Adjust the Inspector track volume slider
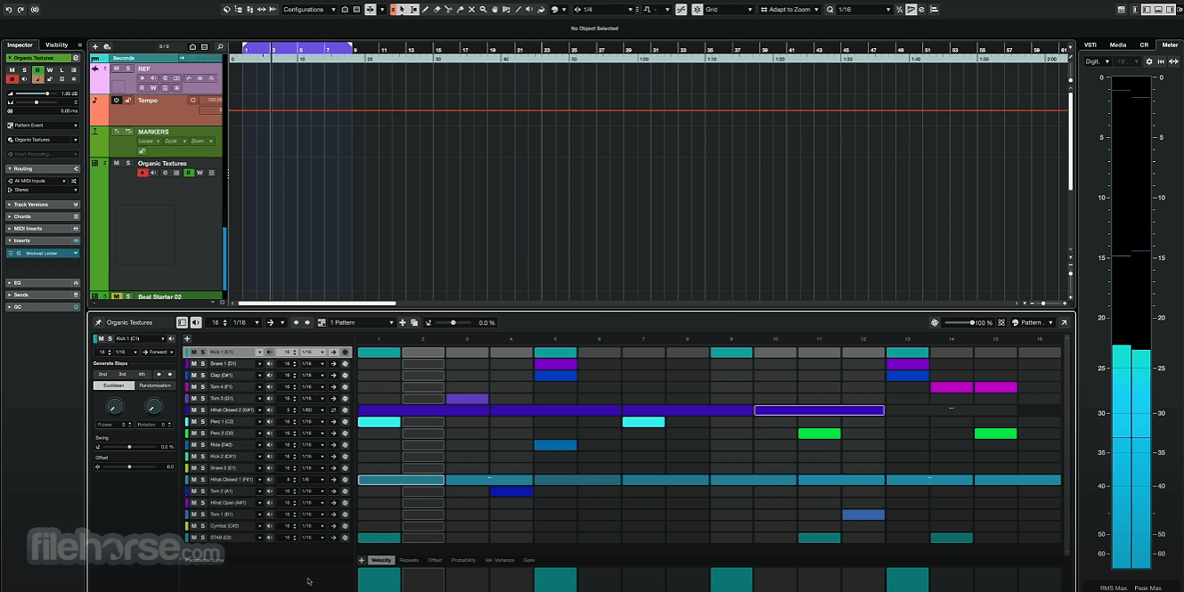 [37, 93]
